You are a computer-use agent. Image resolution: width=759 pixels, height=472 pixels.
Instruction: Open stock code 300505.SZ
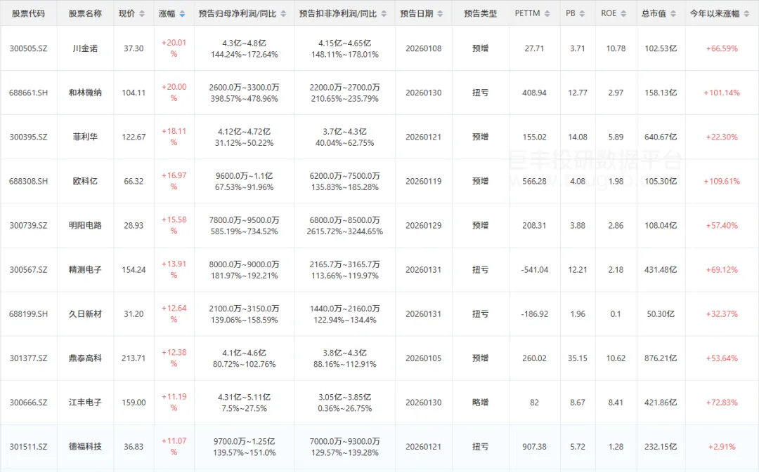pos(29,49)
